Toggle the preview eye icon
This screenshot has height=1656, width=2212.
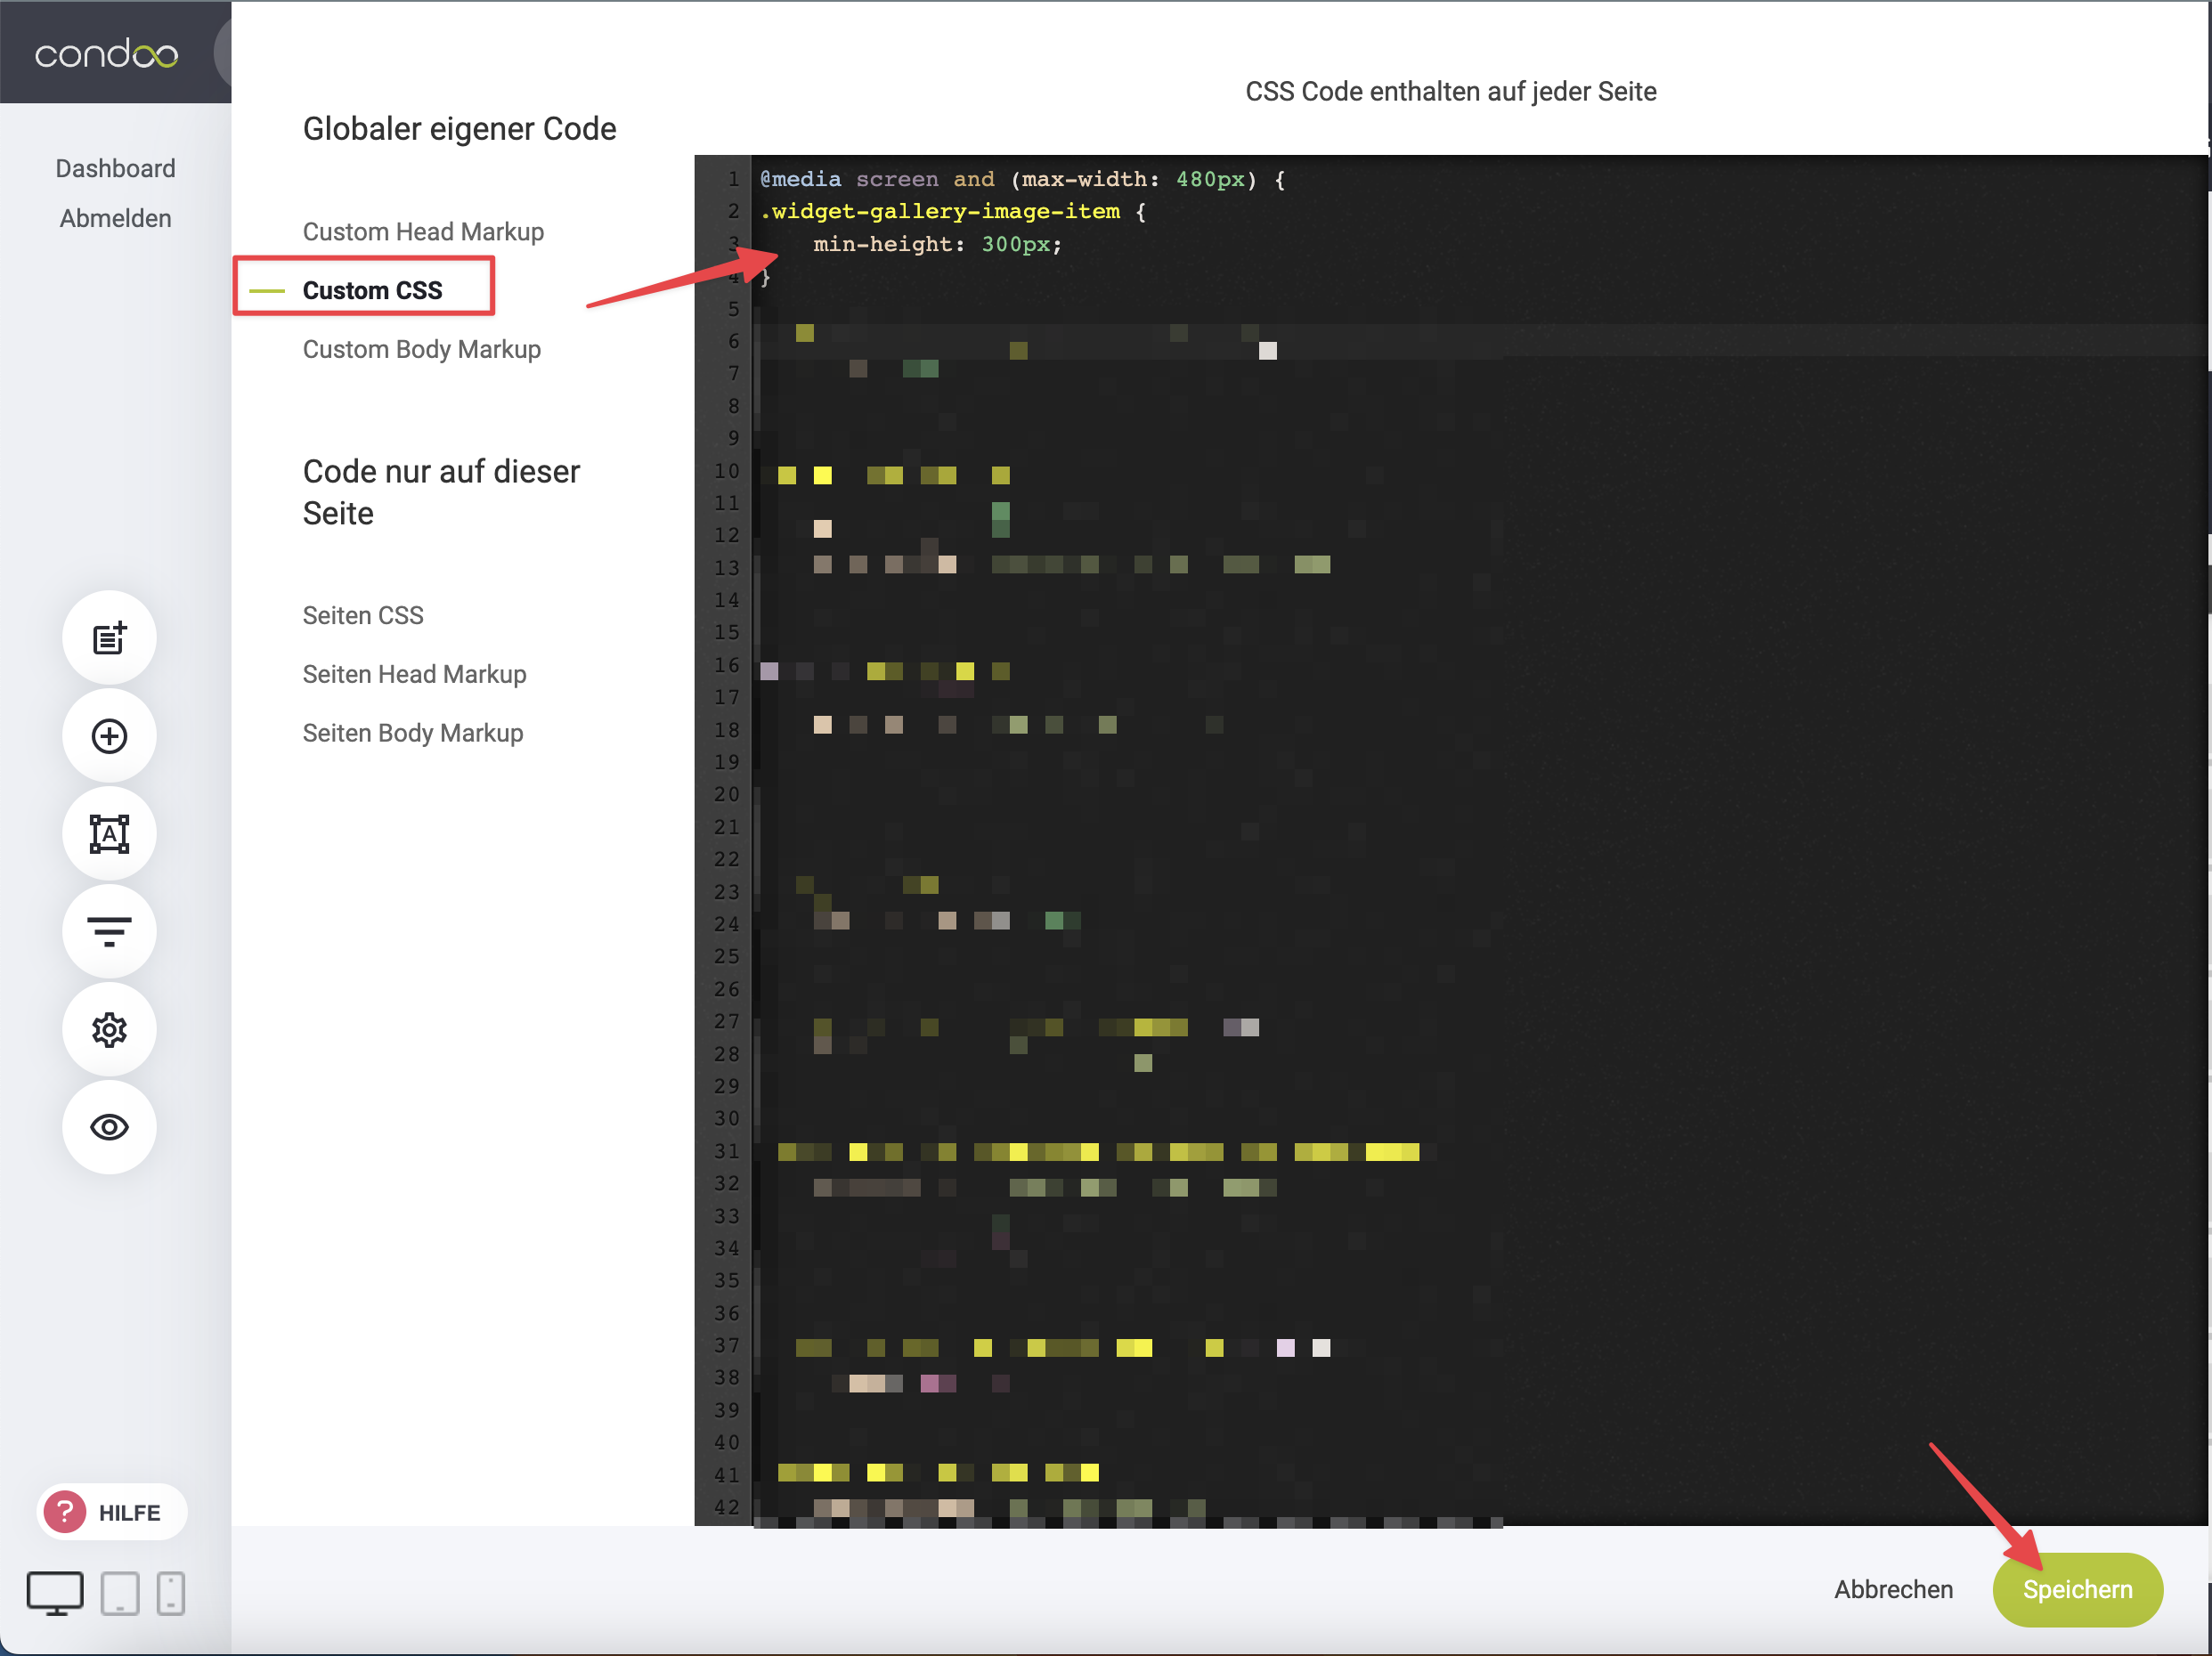[109, 1127]
